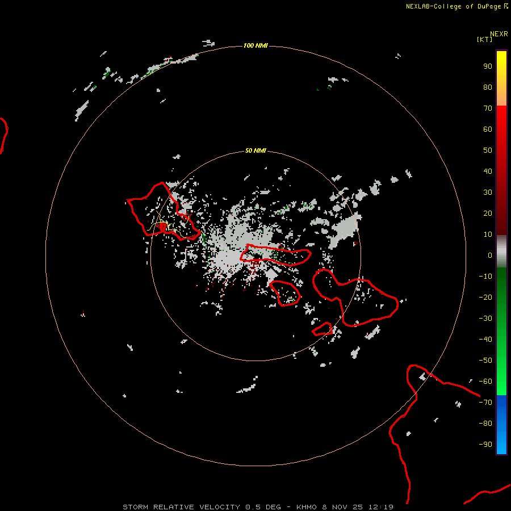The width and height of the screenshot is (511, 511).
Task: Click the -20 knot scale label
Action: pos(485,298)
